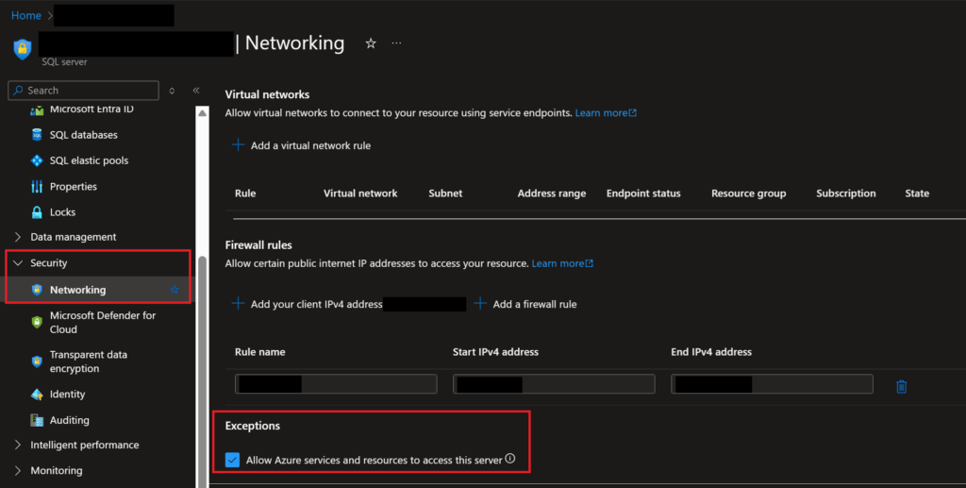Click the Subscription column header

click(846, 194)
